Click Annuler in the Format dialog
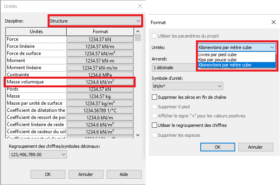Image resolution: width=280 pixels, height=185 pixels. point(255,147)
